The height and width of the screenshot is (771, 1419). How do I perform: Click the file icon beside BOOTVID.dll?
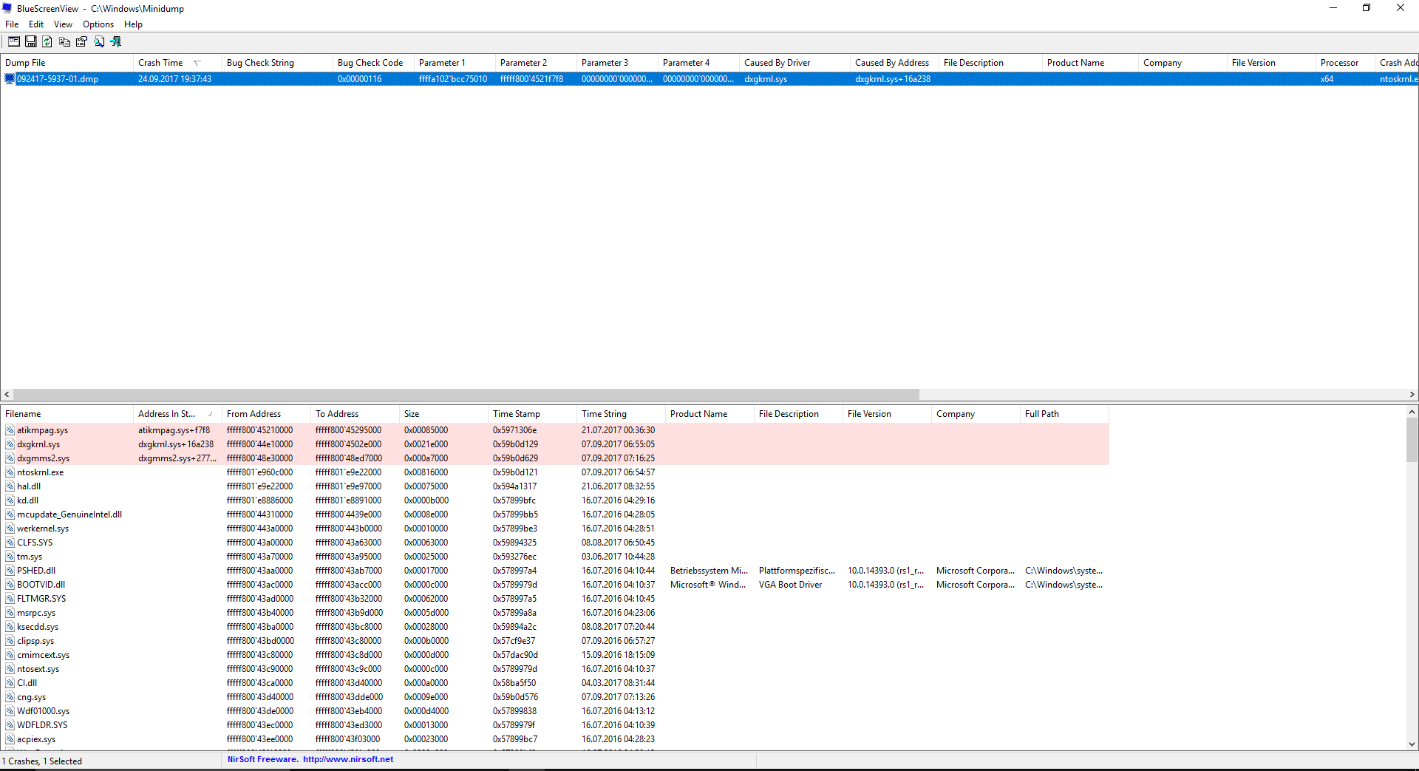10,585
